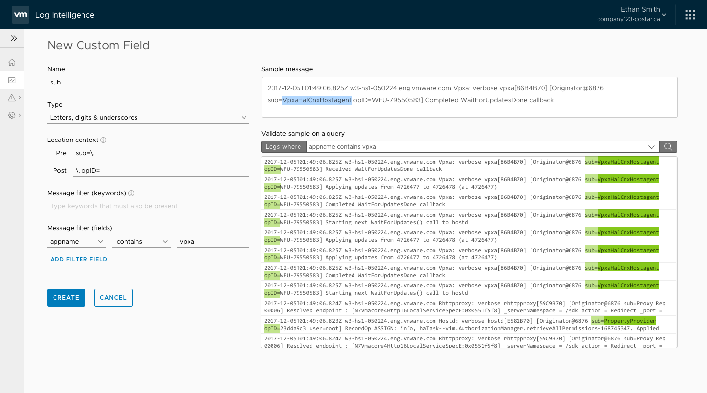Click highlighted sub=PropertyProvider in results
707x393 pixels.
click(624, 321)
